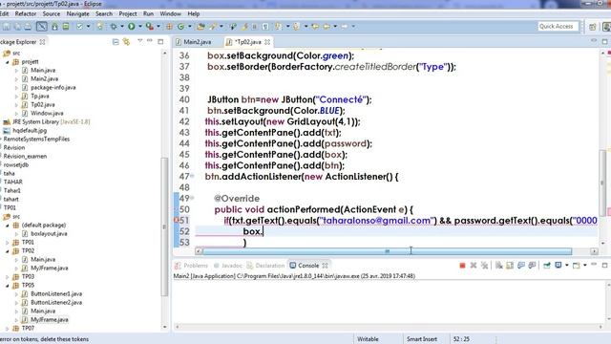
Task: Click the Run Last Tool icon with red toolbox
Action: pos(150,27)
